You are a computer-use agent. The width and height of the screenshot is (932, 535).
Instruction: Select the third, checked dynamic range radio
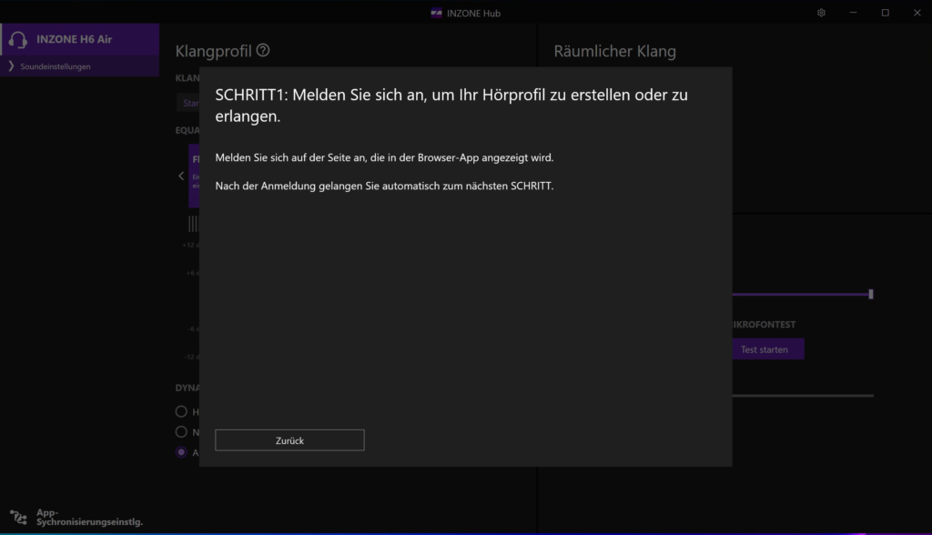pos(181,452)
